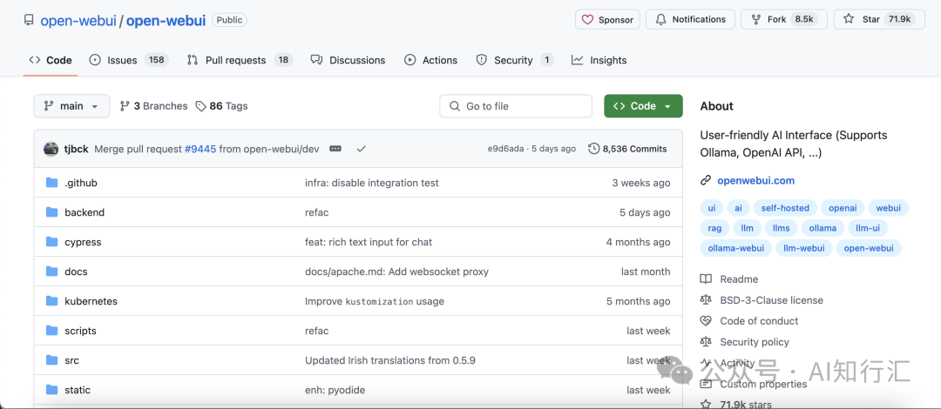This screenshot has height=409, width=941.
Task: Star the repository
Action: [879, 19]
